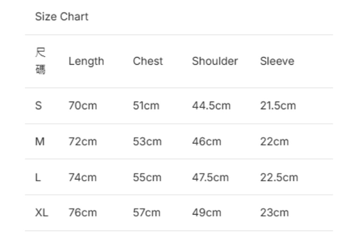Screen dimensions: 351x246
Task: Select the XL size row label
Action: click(x=41, y=213)
